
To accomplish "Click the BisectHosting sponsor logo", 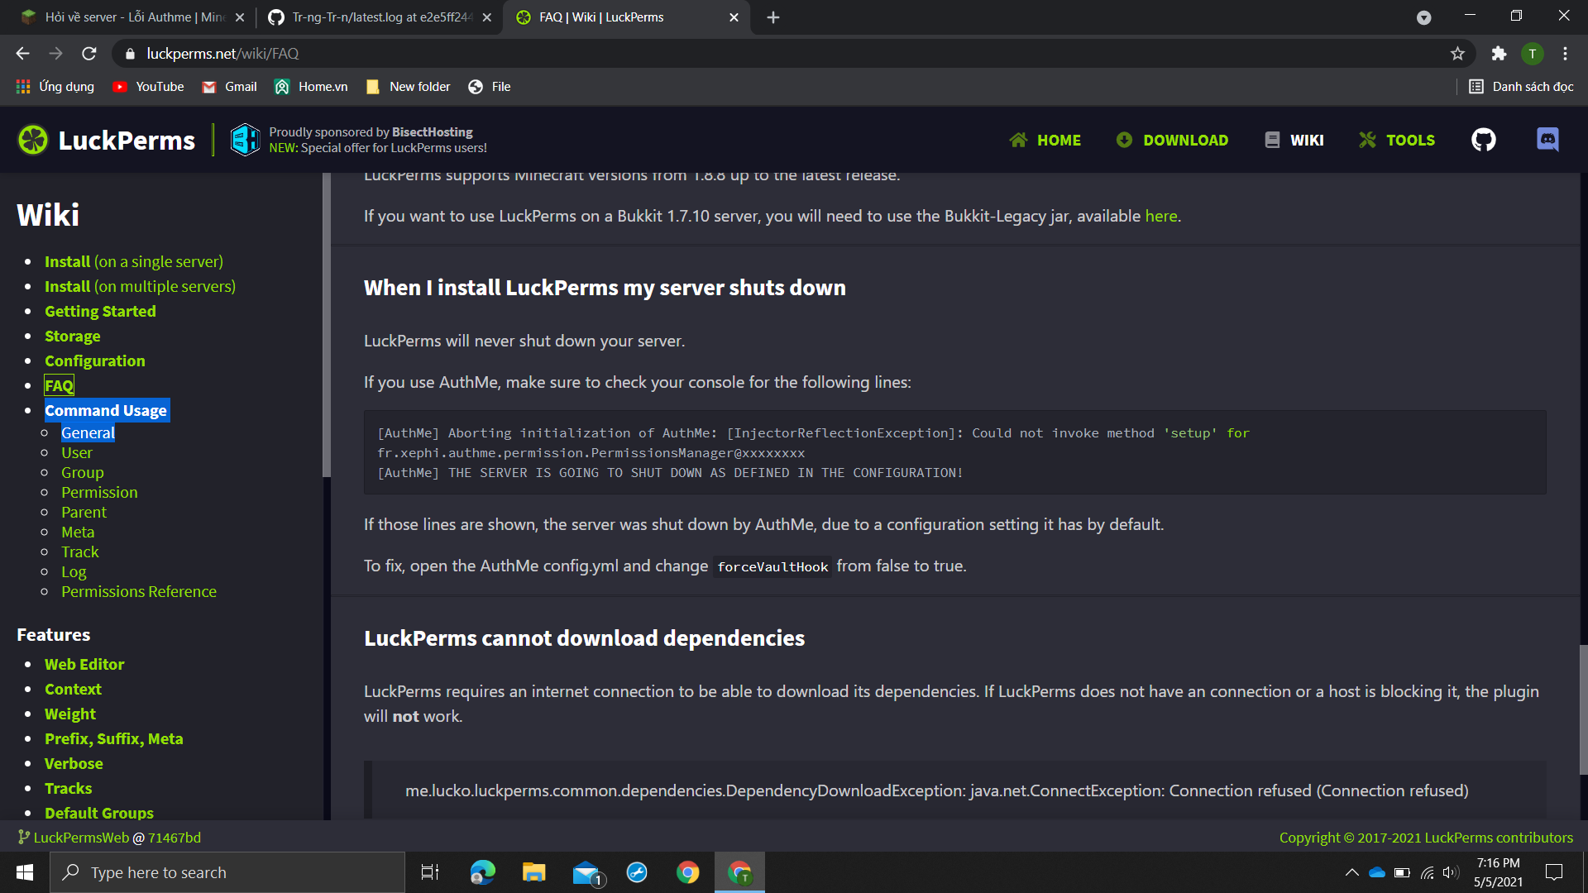I will pos(245,140).
